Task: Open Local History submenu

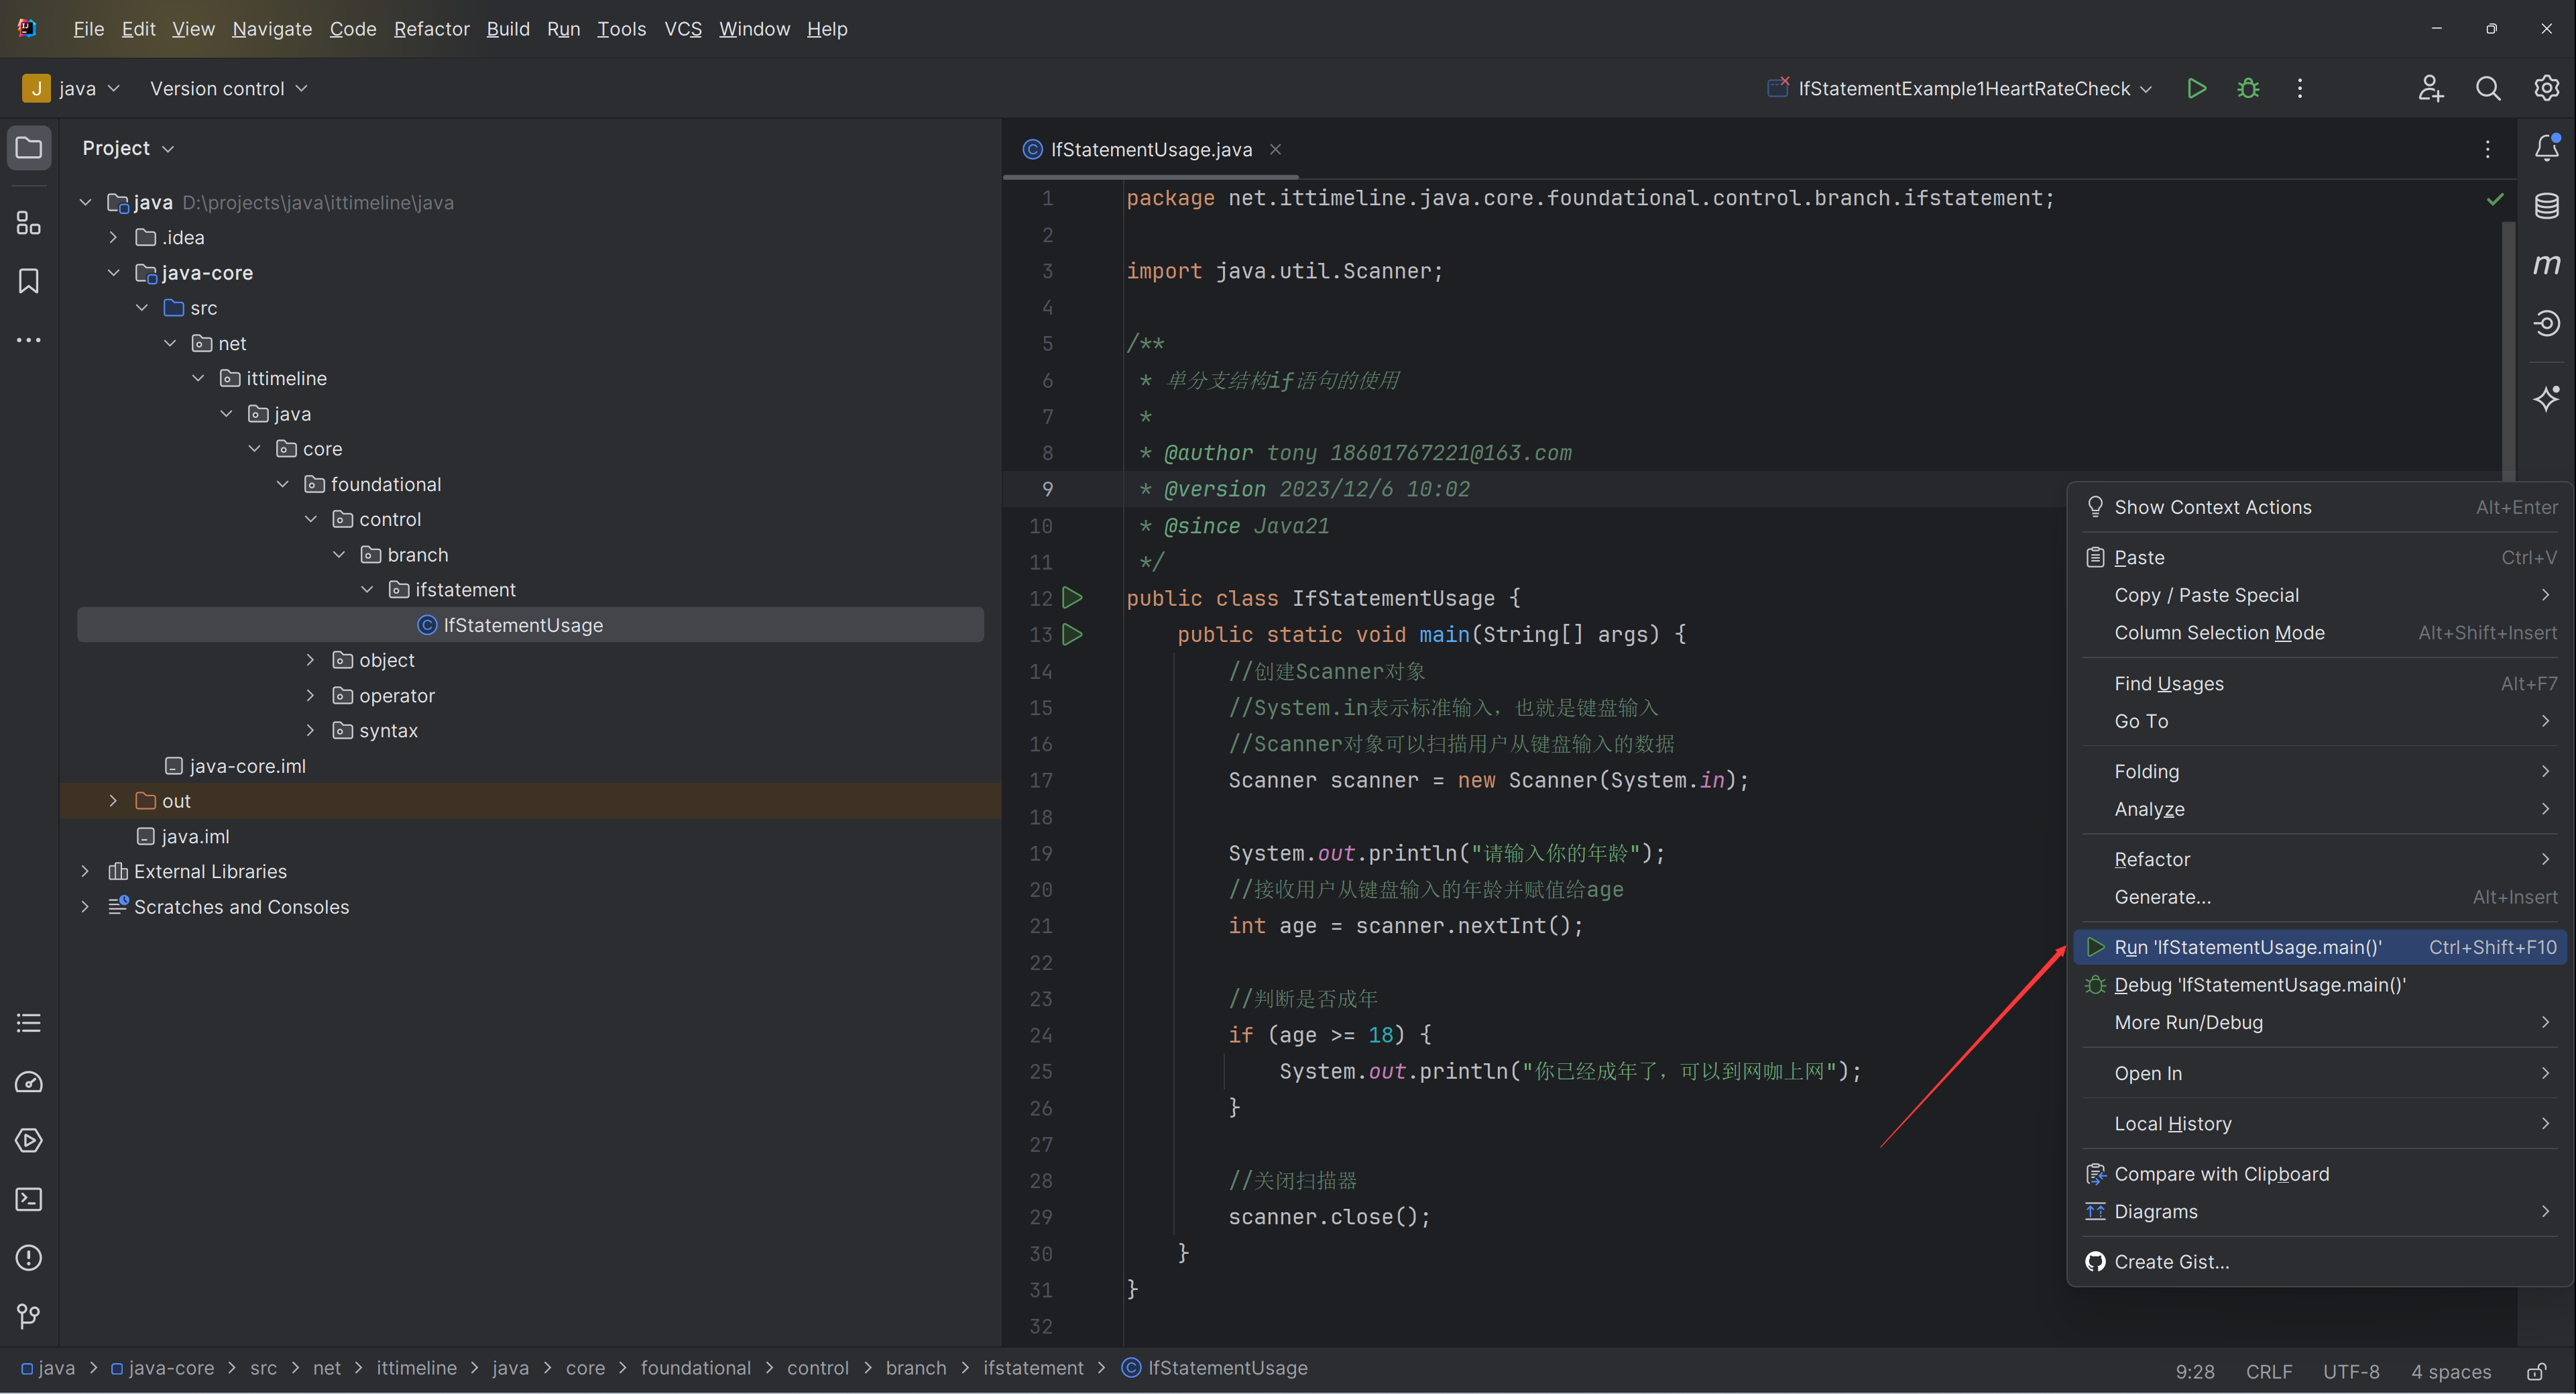Action: click(x=2321, y=1123)
